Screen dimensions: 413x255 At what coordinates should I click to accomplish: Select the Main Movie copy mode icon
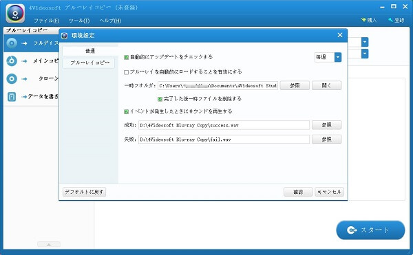(x=12, y=61)
